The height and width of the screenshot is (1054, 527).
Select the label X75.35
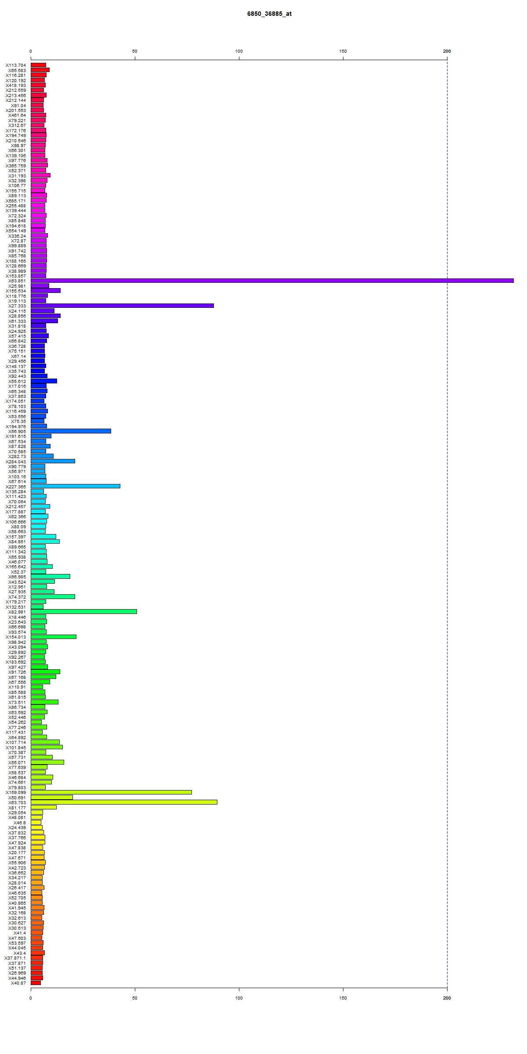click(x=18, y=421)
